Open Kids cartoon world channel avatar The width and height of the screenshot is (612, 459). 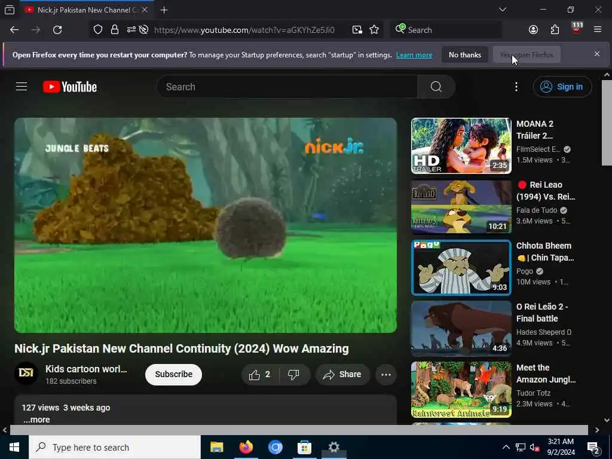26,374
